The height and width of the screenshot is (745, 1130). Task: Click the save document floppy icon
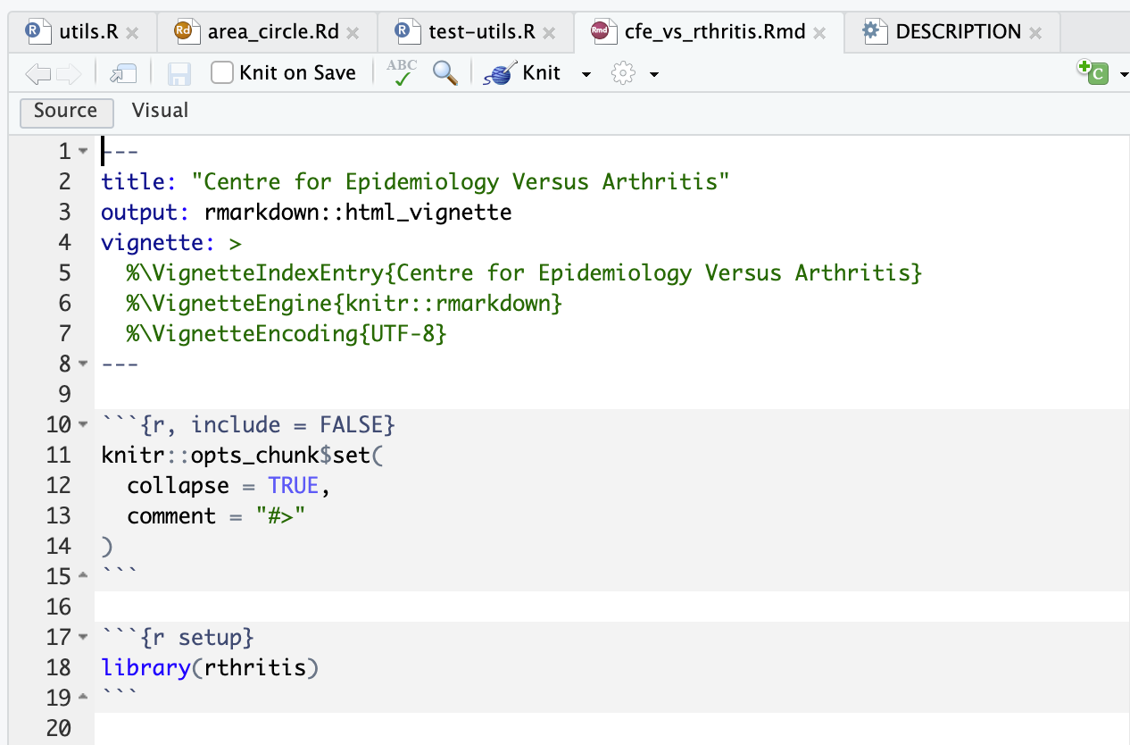[179, 73]
